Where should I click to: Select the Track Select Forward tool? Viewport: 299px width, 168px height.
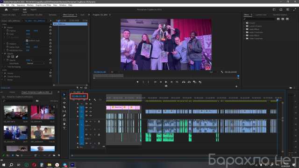[x=64, y=98]
